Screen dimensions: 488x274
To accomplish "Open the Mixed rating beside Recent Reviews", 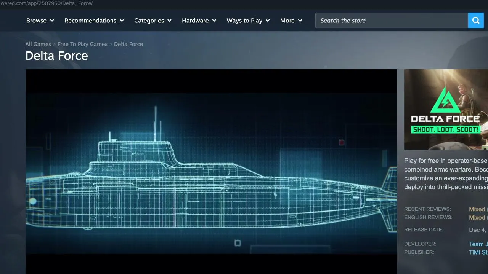I will click(x=477, y=209).
